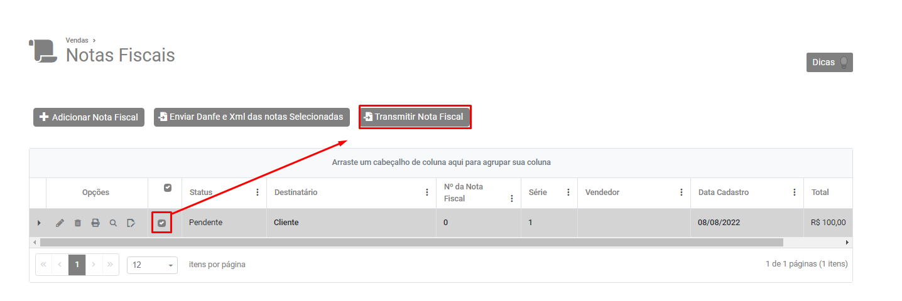Click the document edit icon in Opções
This screenshot has width=902, height=301.
click(x=131, y=223)
